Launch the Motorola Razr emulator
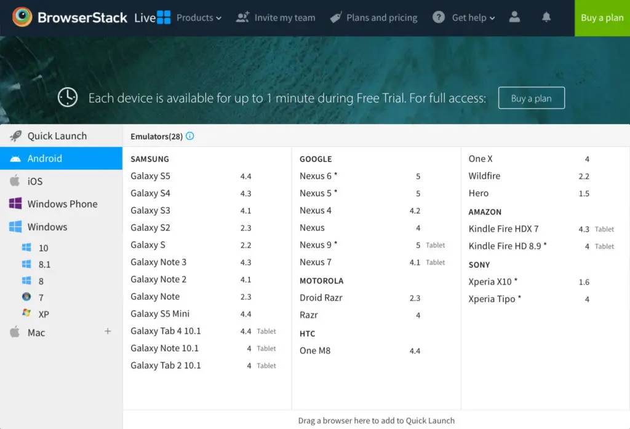The image size is (630, 429). pos(359,315)
